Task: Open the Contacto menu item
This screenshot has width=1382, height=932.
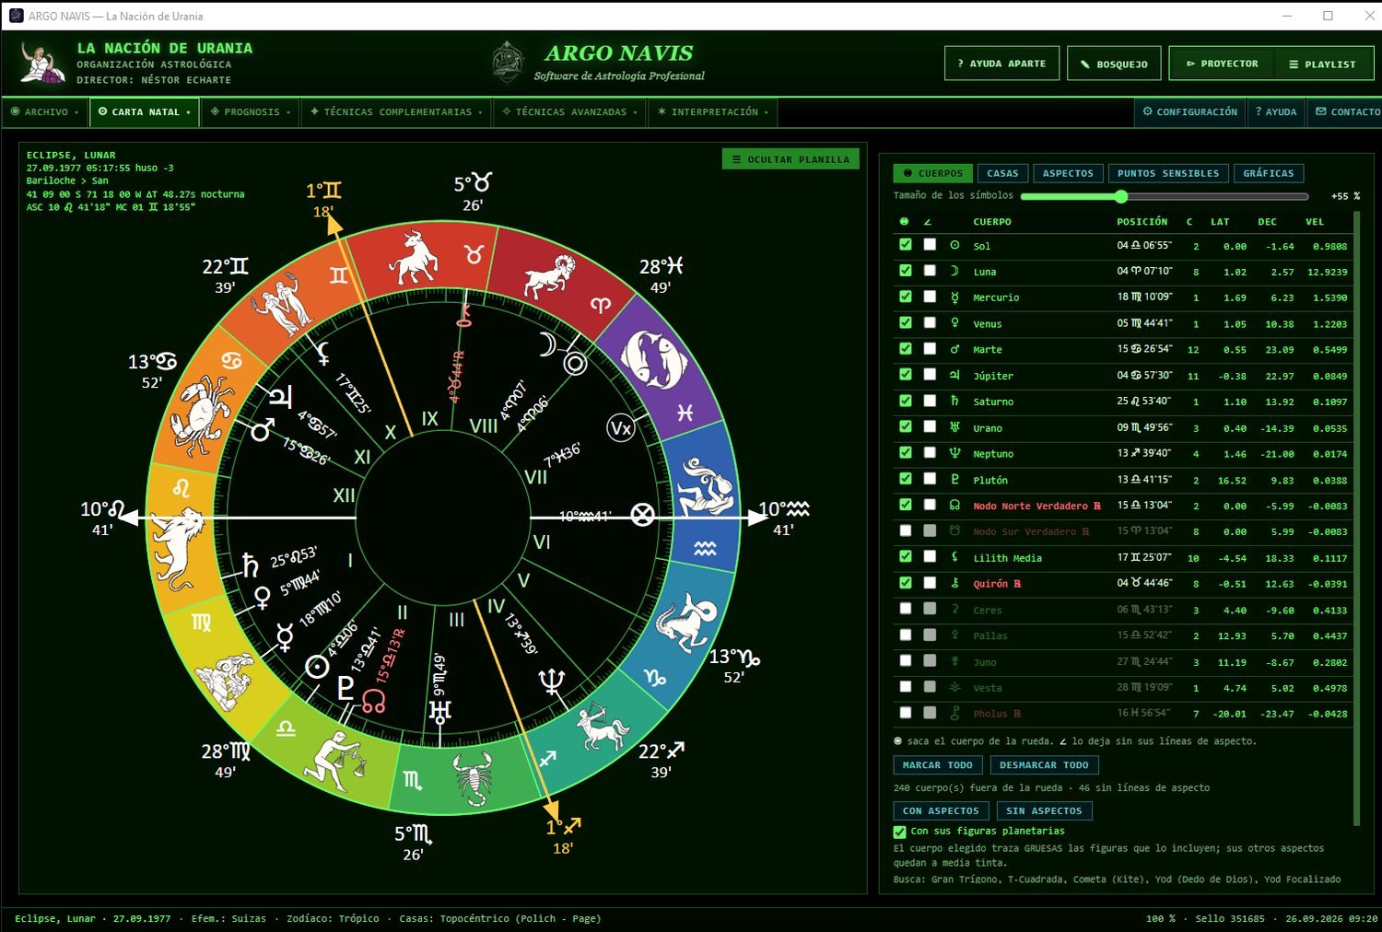Action: [1346, 112]
